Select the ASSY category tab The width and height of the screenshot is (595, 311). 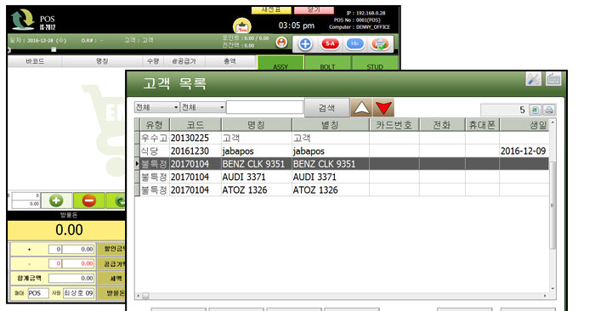click(280, 64)
